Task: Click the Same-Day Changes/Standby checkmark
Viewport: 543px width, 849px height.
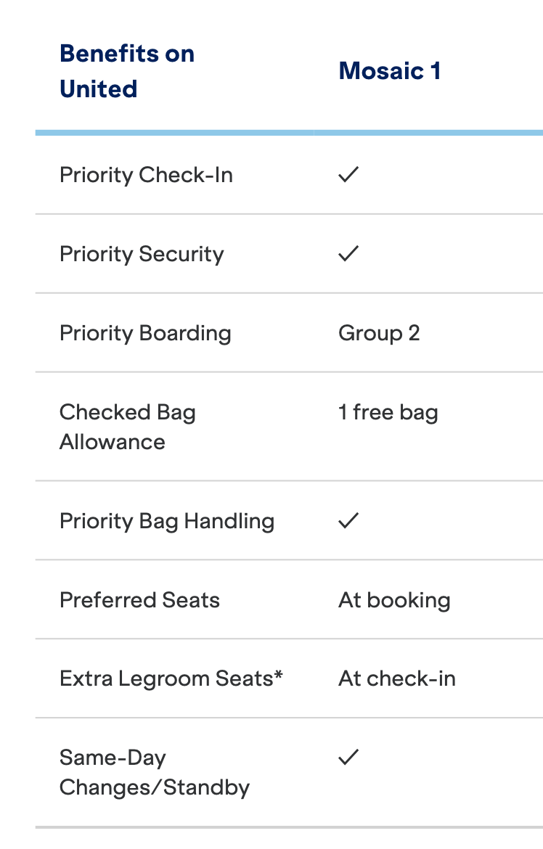Action: [x=348, y=758]
